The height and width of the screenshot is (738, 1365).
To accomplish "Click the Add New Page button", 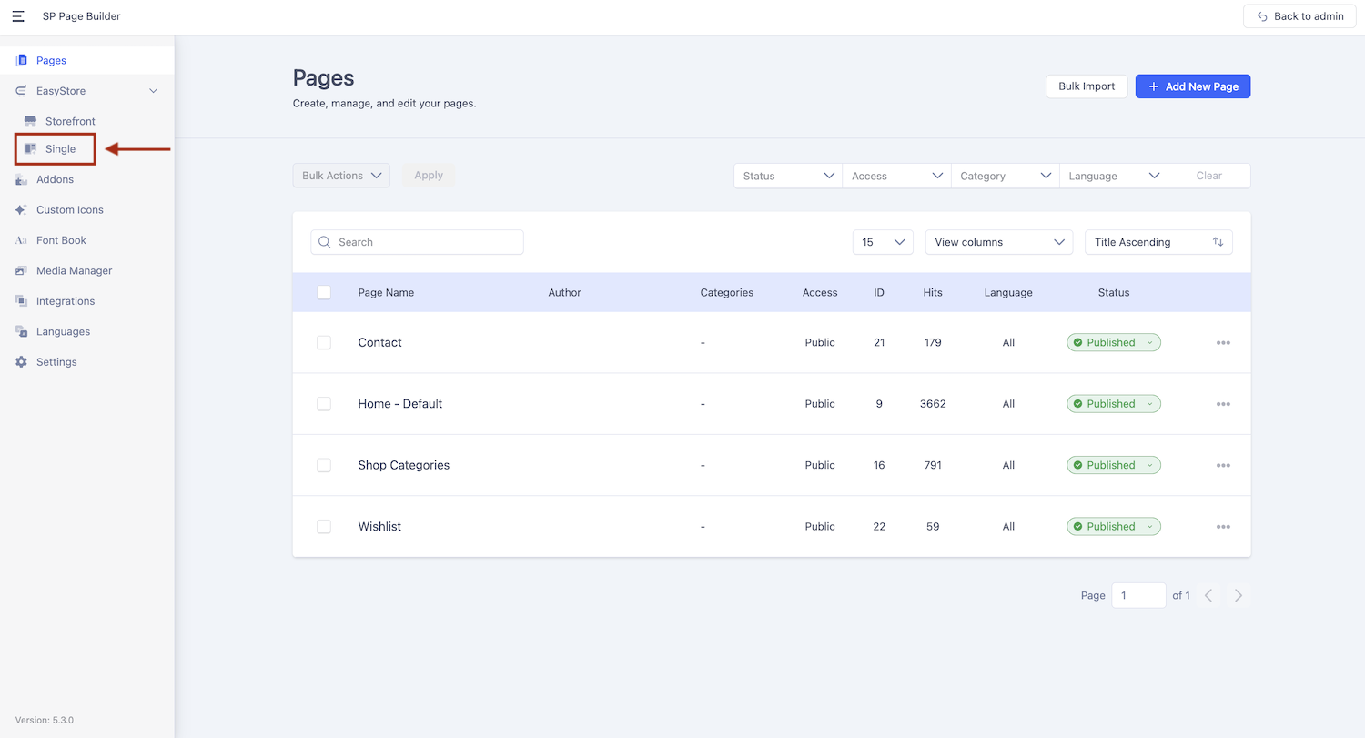I will [x=1192, y=86].
